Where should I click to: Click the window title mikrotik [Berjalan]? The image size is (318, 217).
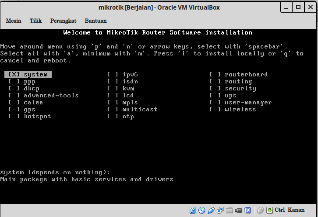click(126, 7)
